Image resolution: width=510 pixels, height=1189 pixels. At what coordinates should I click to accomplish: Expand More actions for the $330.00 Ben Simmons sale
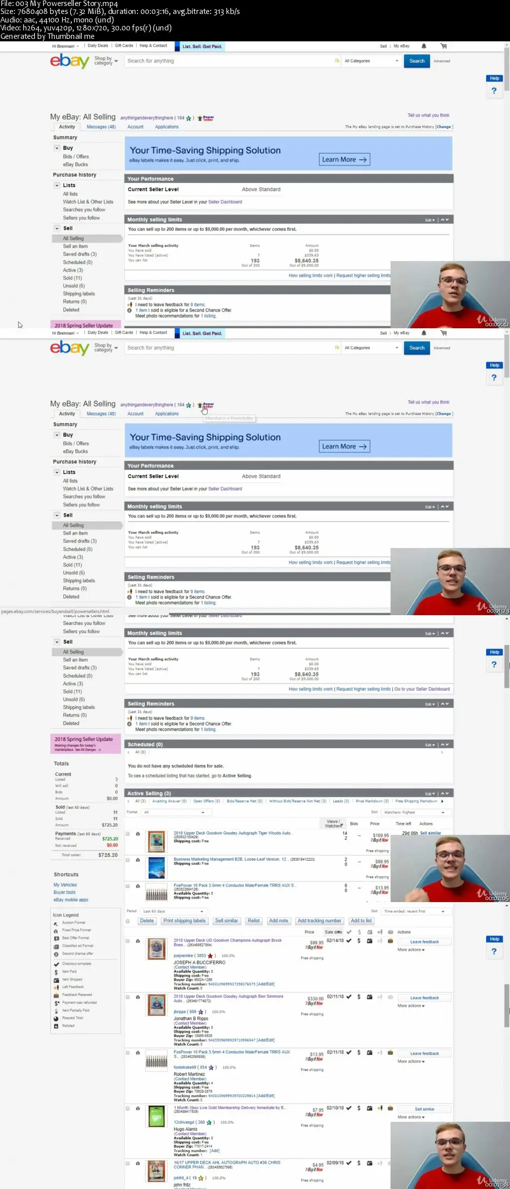point(411,1005)
